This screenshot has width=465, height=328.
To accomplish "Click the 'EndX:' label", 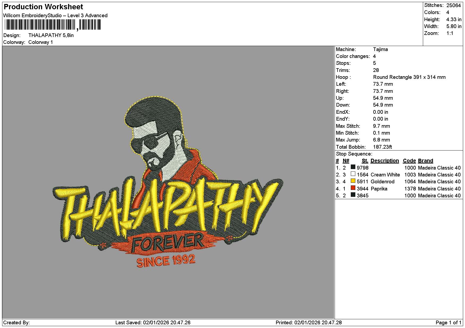I will [x=343, y=112].
